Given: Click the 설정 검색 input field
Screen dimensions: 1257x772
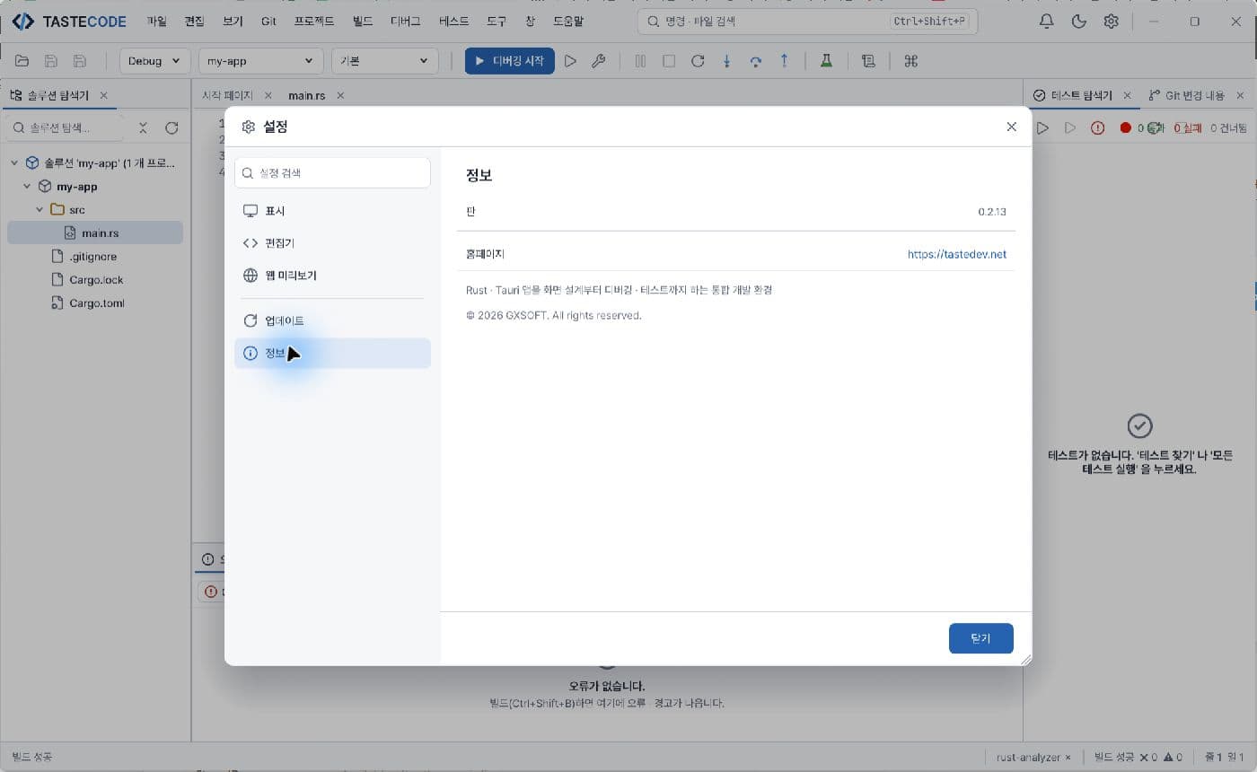Looking at the screenshot, I should 332,173.
